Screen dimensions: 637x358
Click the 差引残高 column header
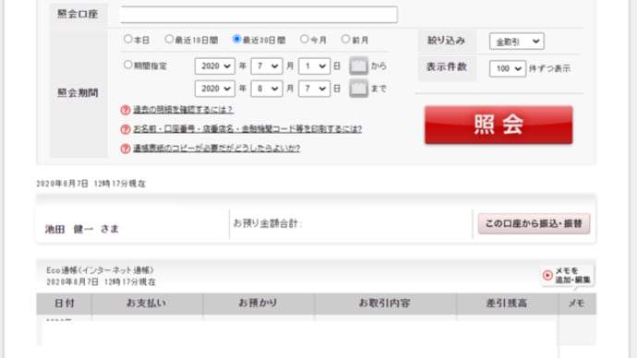click(x=507, y=304)
